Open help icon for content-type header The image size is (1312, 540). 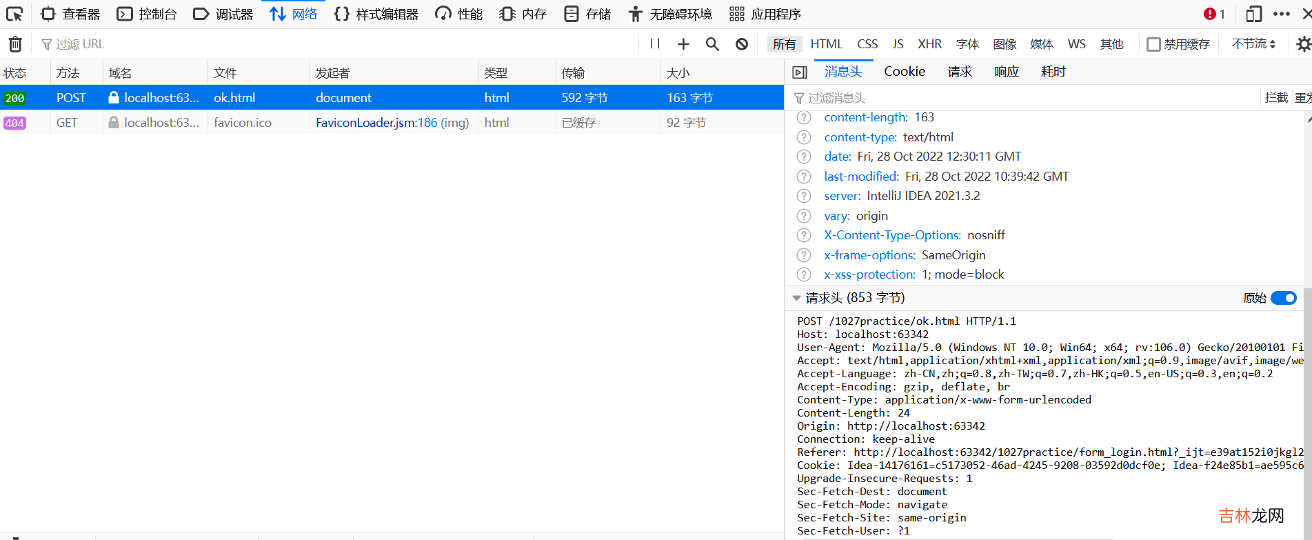pyautogui.click(x=804, y=137)
